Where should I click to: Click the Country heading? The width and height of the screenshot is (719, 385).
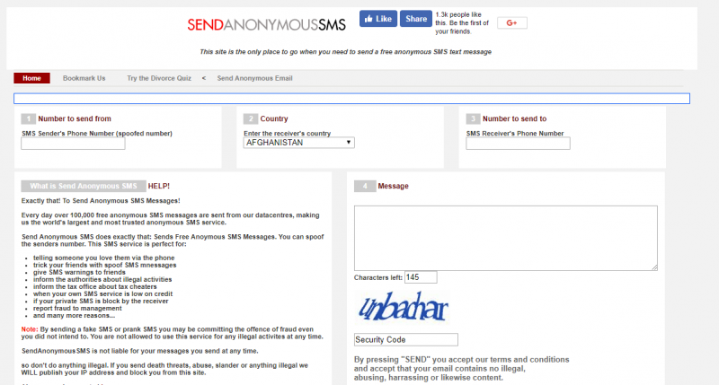pyautogui.click(x=274, y=118)
